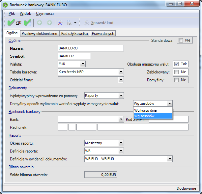The image size is (202, 194).
Task: Click the second Rachunek number box
Action: click(x=72, y=127)
